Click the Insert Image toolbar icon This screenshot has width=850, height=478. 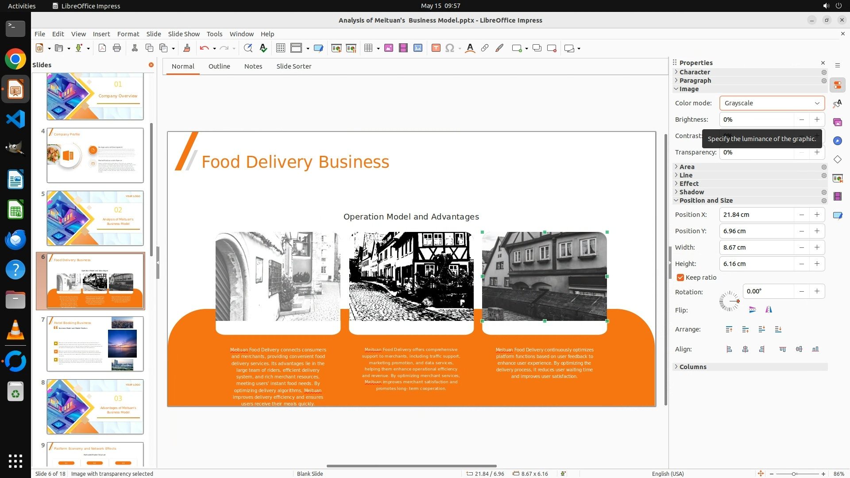coord(389,48)
